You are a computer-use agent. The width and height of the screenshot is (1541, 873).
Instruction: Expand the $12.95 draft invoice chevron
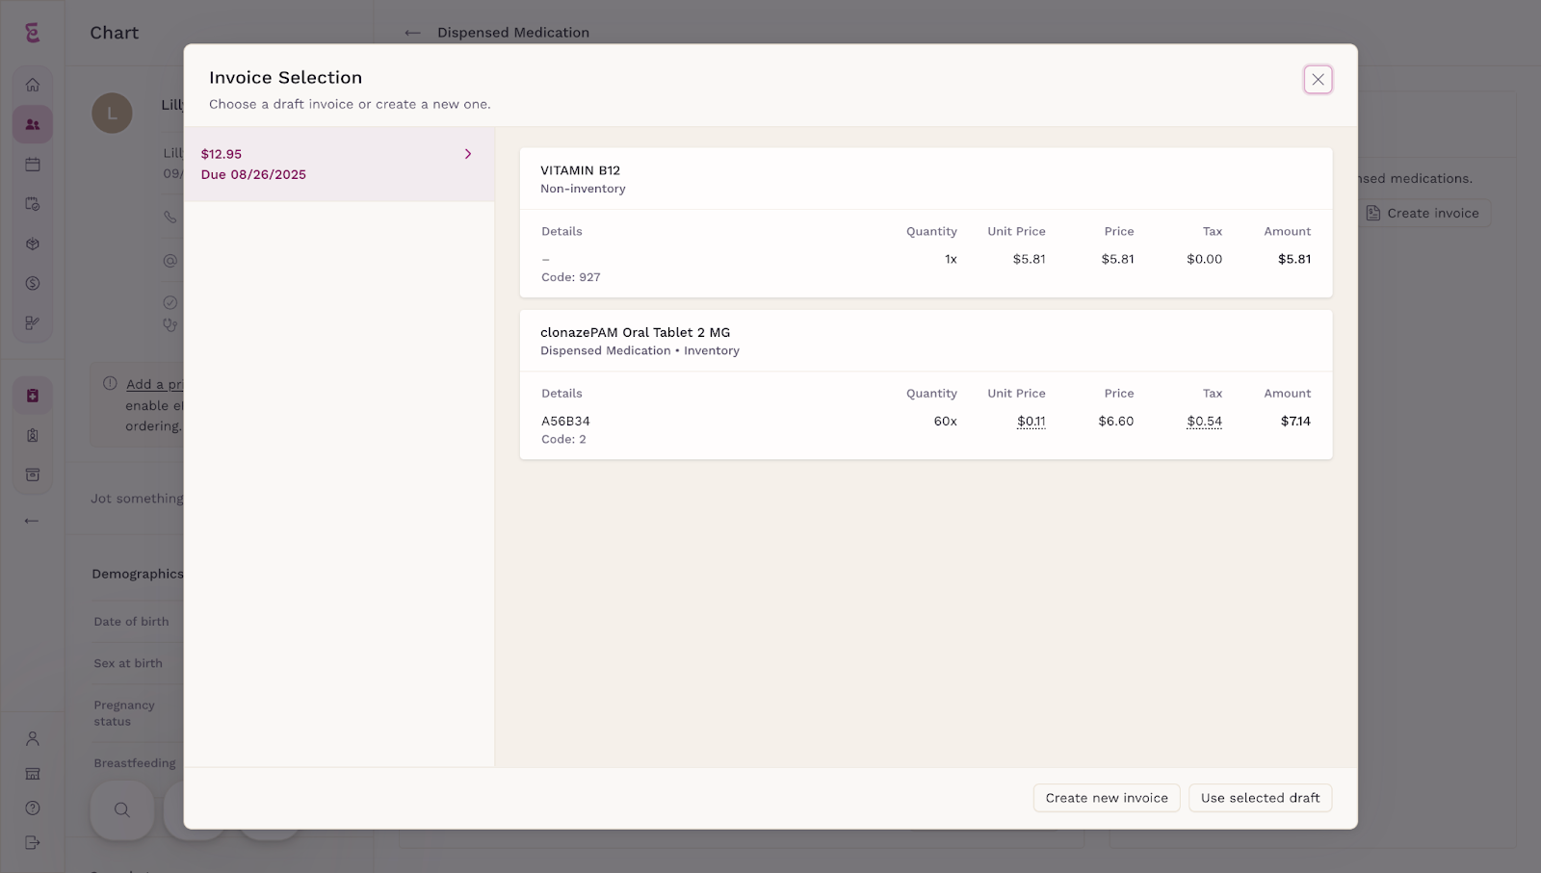468,154
